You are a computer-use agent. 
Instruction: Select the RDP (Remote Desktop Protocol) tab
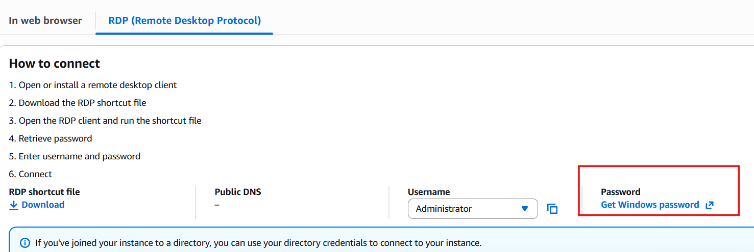(184, 20)
